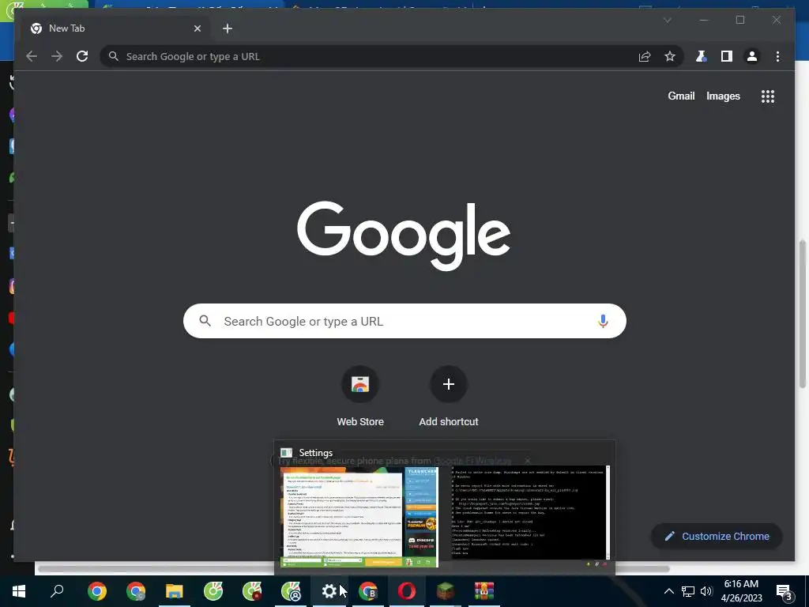The height and width of the screenshot is (607, 809).
Task: Toggle the Chrome side panel
Action: tap(727, 56)
